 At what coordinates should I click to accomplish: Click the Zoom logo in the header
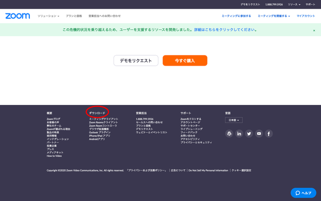click(18, 16)
